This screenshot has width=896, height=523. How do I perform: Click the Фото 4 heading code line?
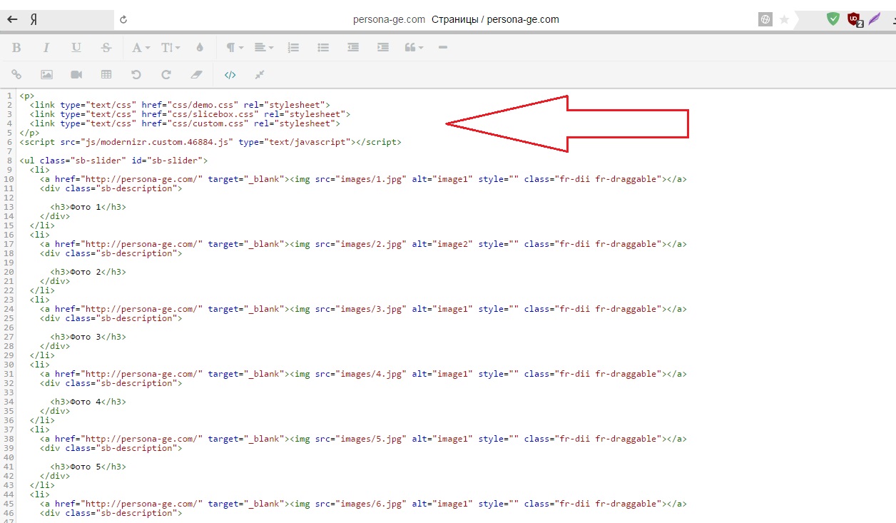(x=88, y=402)
